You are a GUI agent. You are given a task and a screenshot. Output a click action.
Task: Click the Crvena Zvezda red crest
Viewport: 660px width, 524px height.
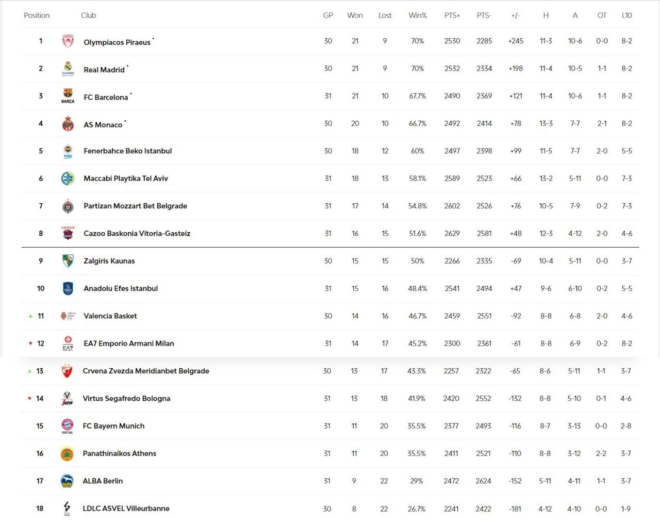(x=67, y=371)
